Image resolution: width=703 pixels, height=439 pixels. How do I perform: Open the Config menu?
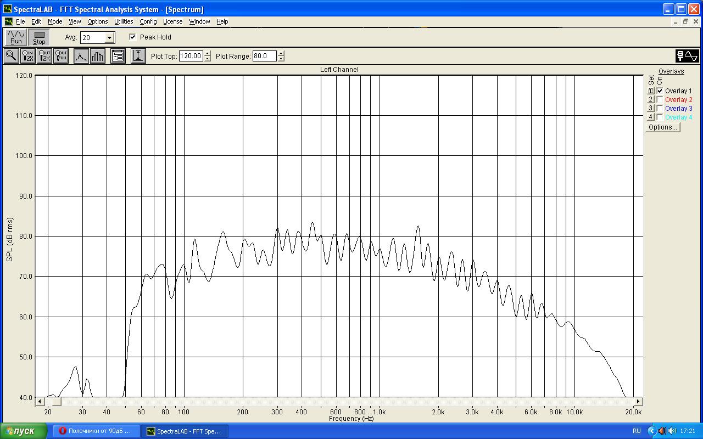[148, 21]
